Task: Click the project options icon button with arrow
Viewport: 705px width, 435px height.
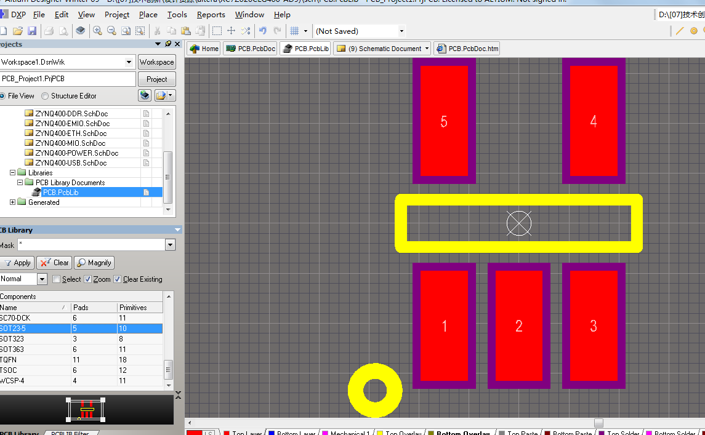Action: [165, 95]
